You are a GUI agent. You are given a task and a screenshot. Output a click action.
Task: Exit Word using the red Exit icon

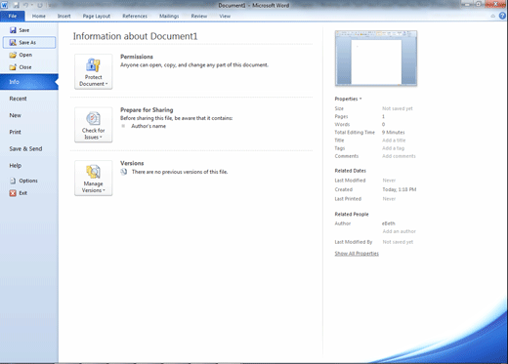(x=13, y=193)
